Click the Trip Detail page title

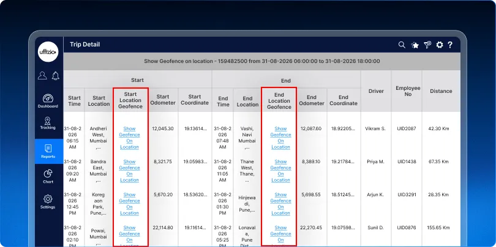point(85,45)
